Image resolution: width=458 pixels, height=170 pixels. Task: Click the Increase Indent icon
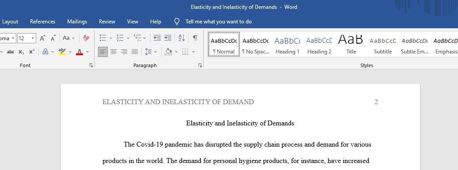tap(168, 38)
